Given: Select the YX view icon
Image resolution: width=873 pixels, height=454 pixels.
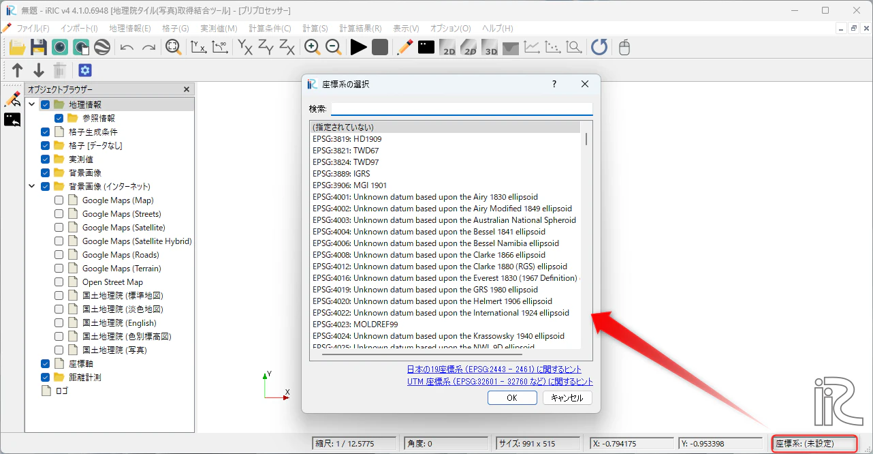Looking at the screenshot, I should coord(244,47).
